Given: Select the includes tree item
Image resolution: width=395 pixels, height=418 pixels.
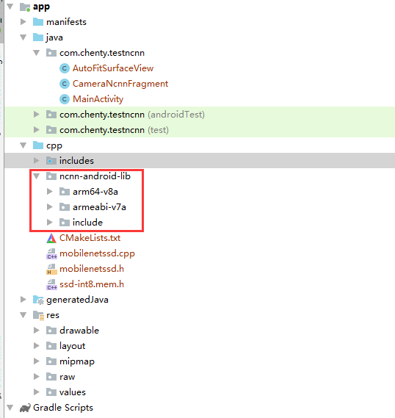Looking at the screenshot, I should 200,160.
